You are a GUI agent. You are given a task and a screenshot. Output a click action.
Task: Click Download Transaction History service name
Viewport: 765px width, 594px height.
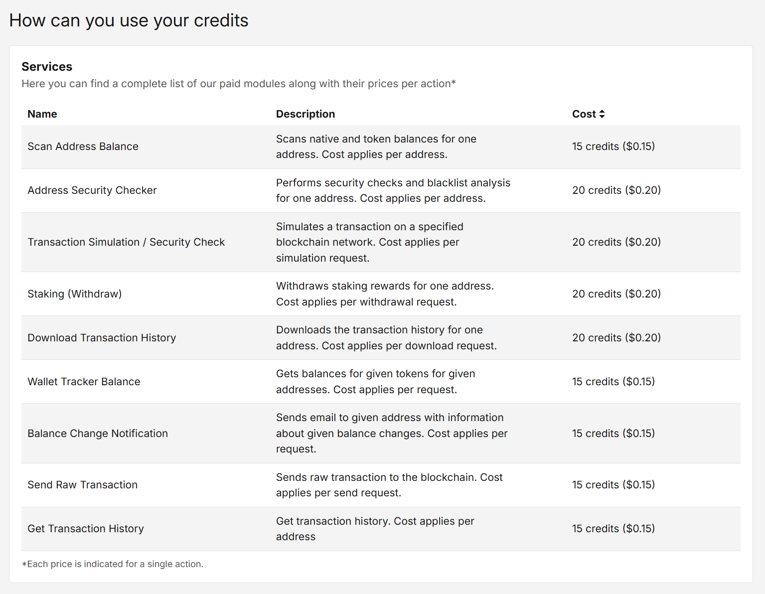point(102,338)
